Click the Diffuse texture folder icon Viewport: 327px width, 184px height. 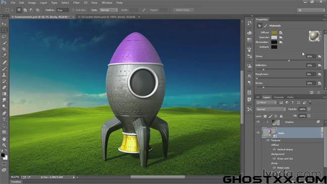(x=281, y=33)
